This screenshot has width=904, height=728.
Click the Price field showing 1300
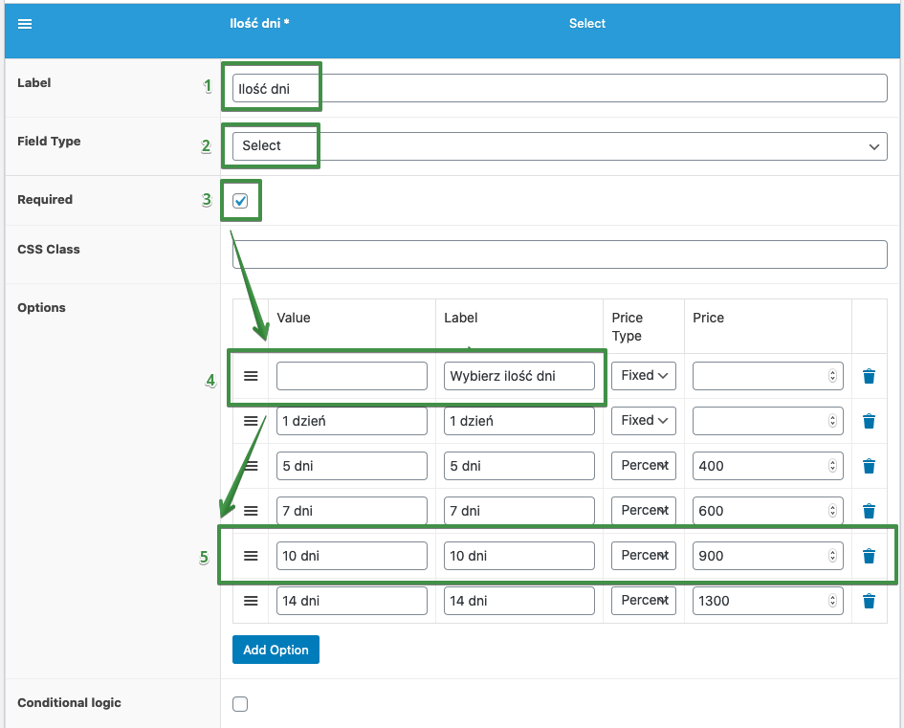click(768, 601)
